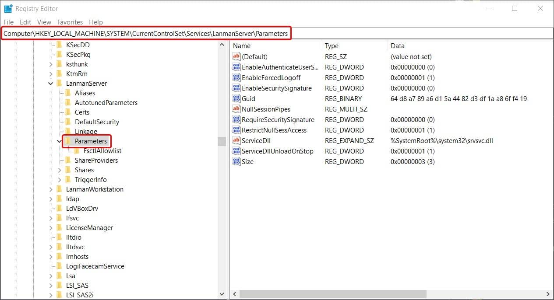Open the View menu
The image size is (554, 300).
pos(44,22)
